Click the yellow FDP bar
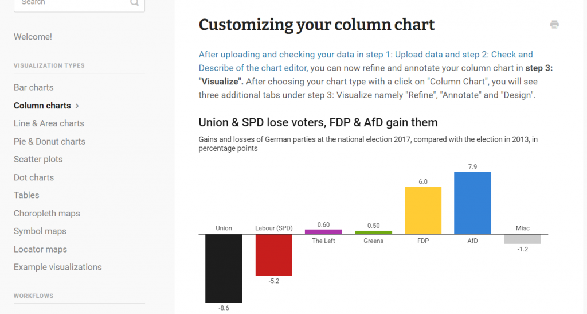The image size is (587, 314). [x=423, y=210]
